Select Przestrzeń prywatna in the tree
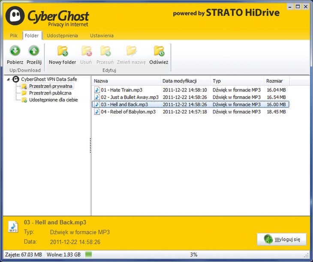This screenshot has height=262, width=313. click(x=51, y=86)
